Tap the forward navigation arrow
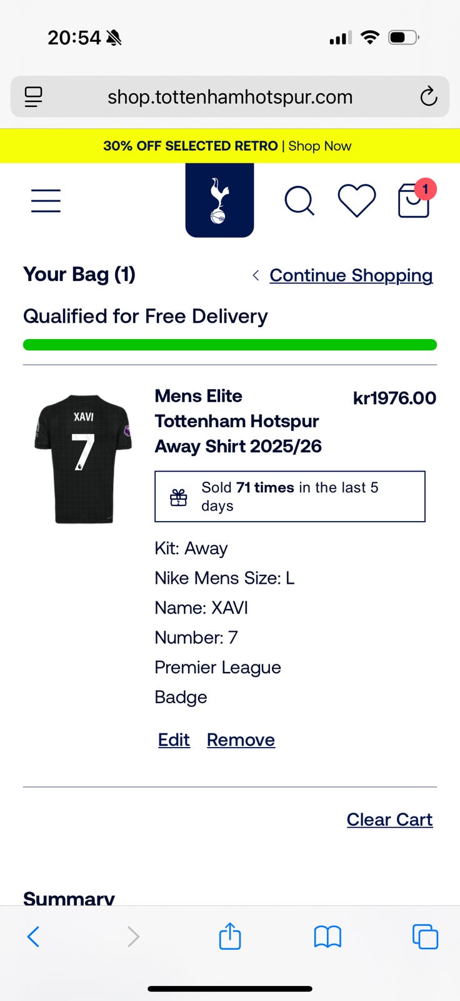 click(132, 937)
